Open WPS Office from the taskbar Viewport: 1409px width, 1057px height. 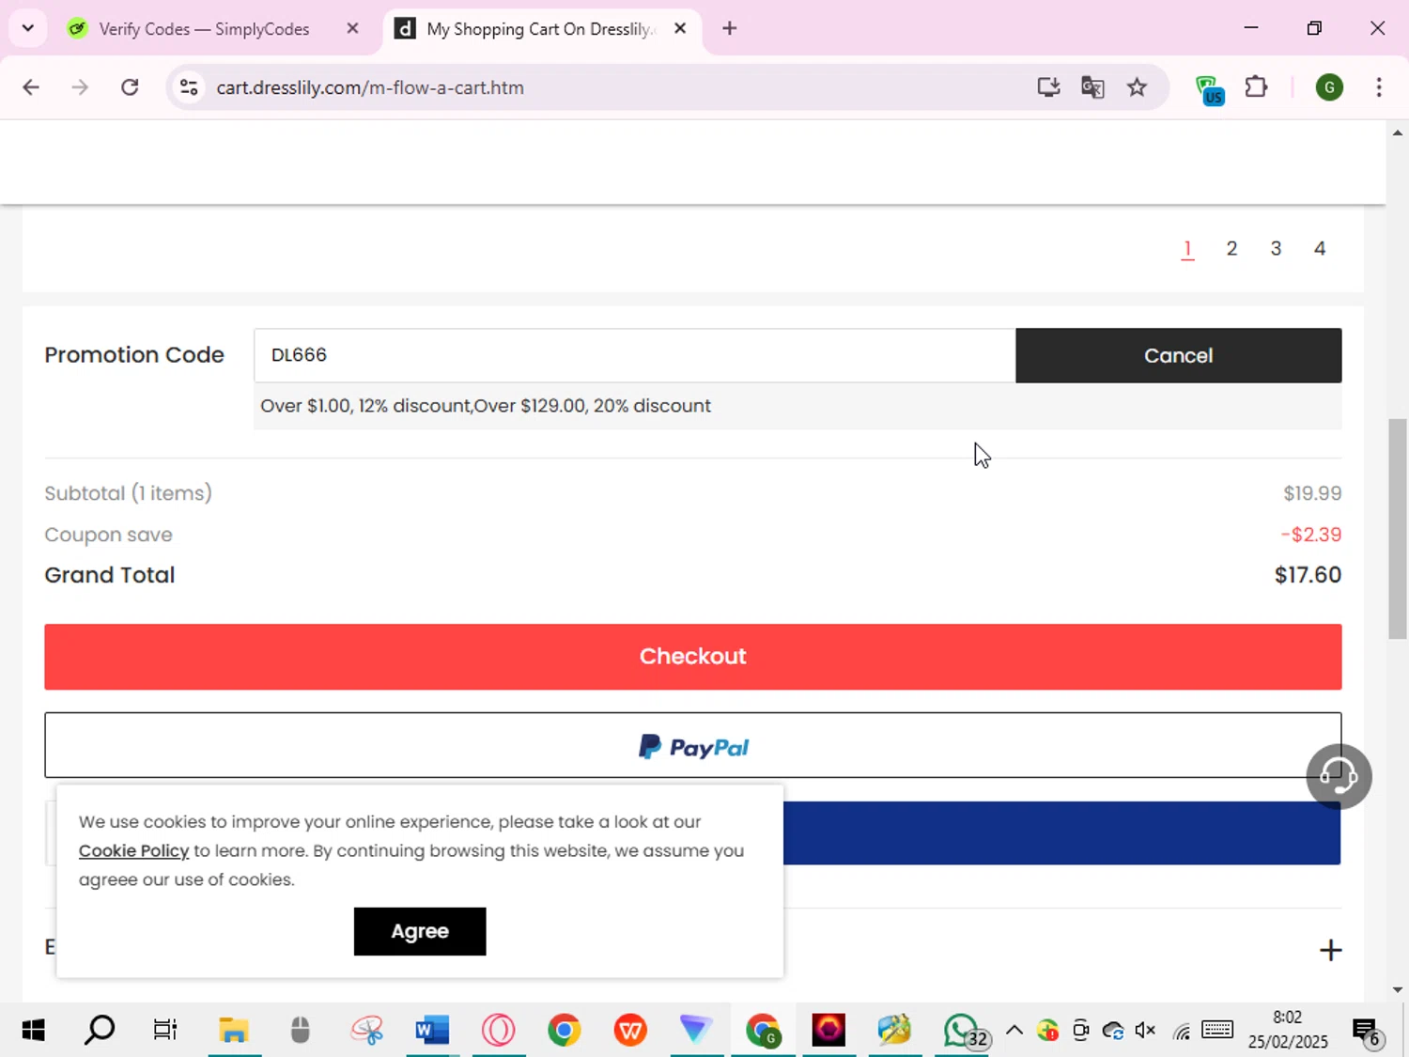pos(630,1031)
